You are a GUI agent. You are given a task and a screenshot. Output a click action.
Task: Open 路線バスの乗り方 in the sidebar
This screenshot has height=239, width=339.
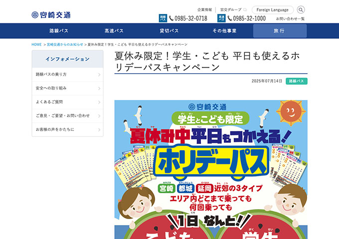(67, 75)
